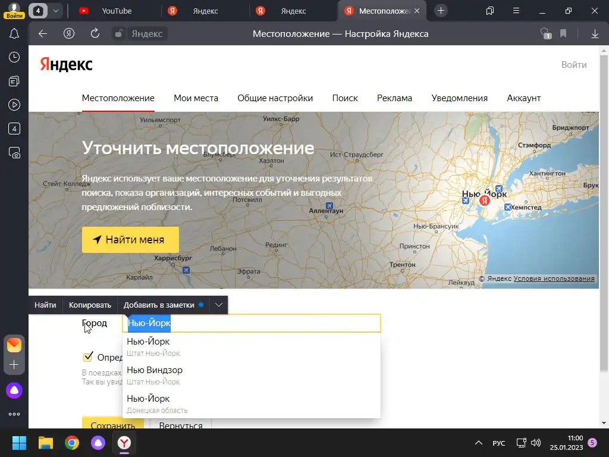Select Нью Виндзор suggestion

pos(252,375)
